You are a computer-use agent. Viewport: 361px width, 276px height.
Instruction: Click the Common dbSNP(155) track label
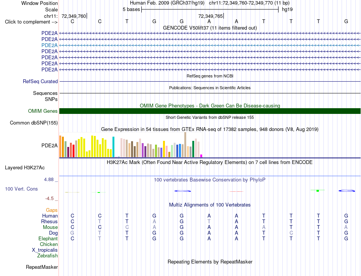click(34, 123)
